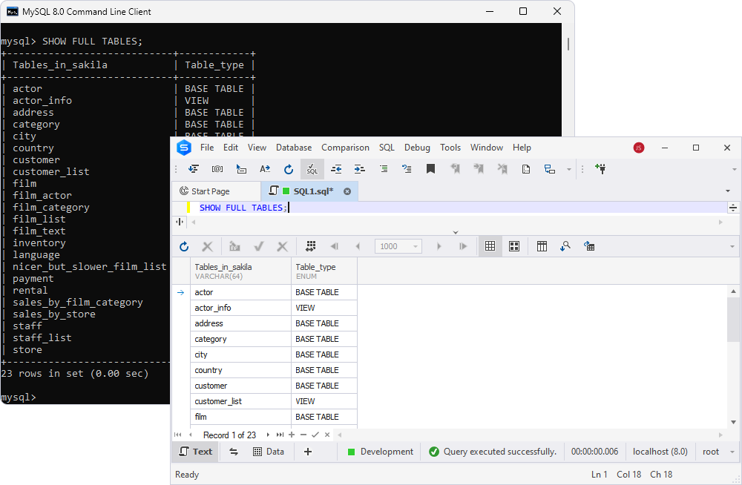742x485 pixels.
Task: Click the Comment selection toolbar icon
Action: click(384, 169)
